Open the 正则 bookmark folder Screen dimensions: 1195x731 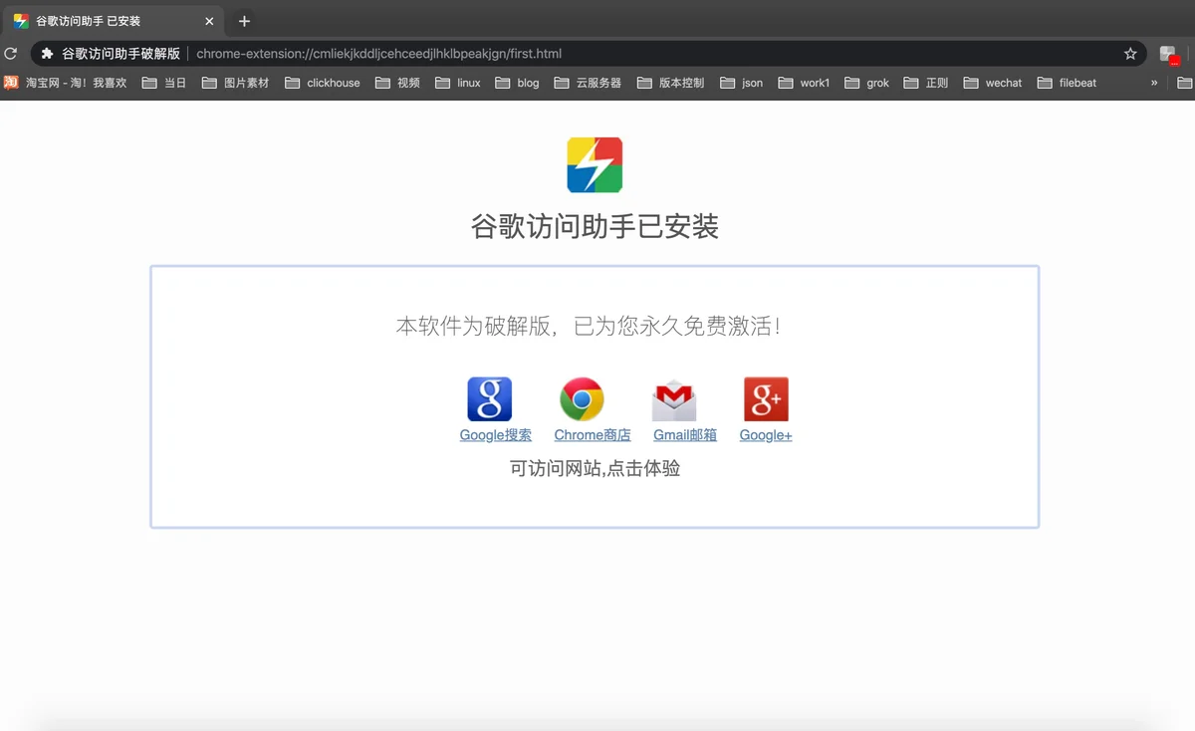(x=926, y=83)
